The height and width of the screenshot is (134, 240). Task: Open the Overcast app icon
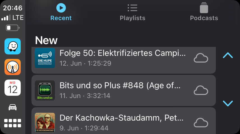click(13, 67)
